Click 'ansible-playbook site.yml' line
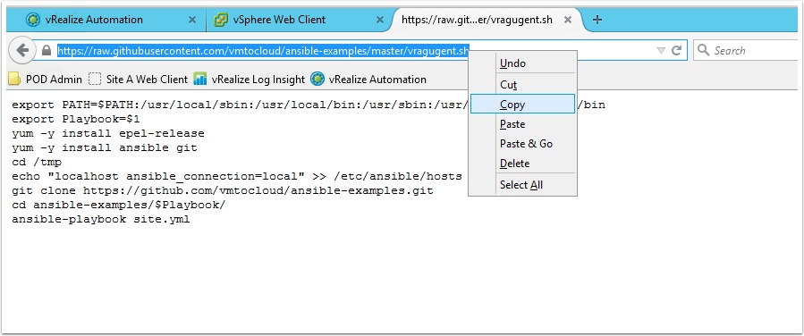 point(101,219)
